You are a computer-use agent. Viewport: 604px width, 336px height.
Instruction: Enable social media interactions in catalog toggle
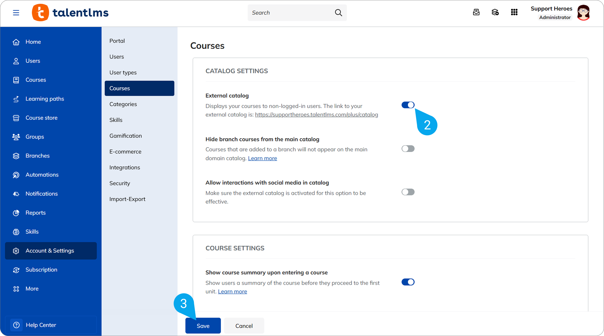click(408, 192)
